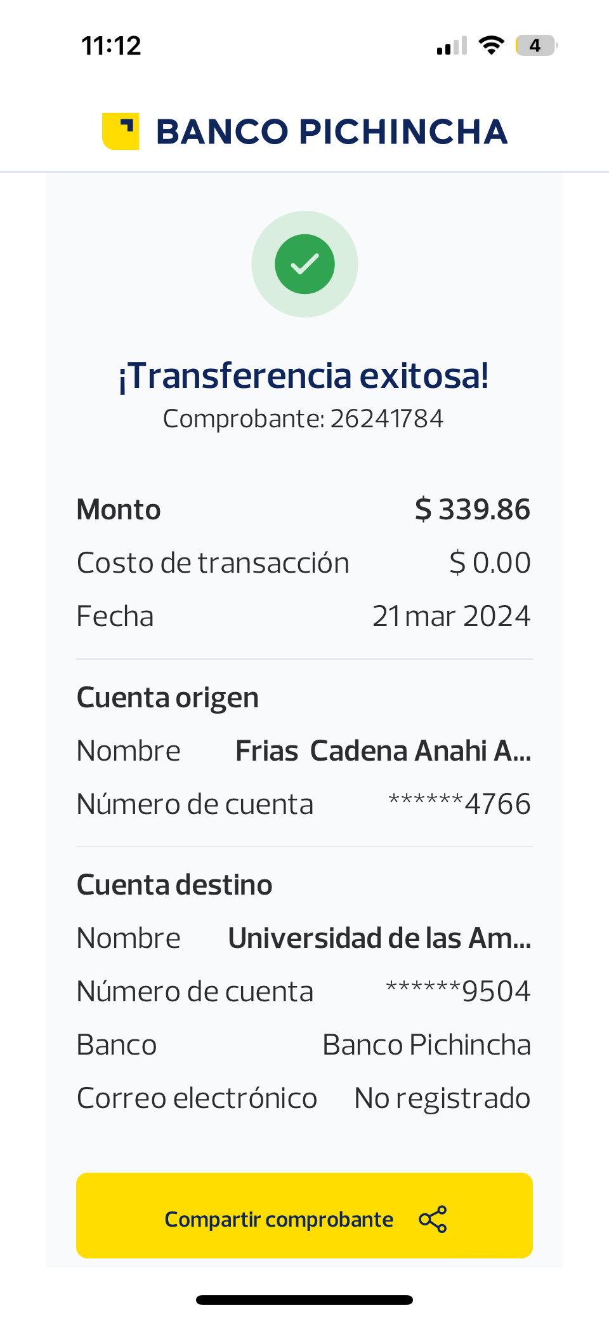Tap the Cuenta destino section heading
The height and width of the screenshot is (1320, 609).
pos(174,884)
